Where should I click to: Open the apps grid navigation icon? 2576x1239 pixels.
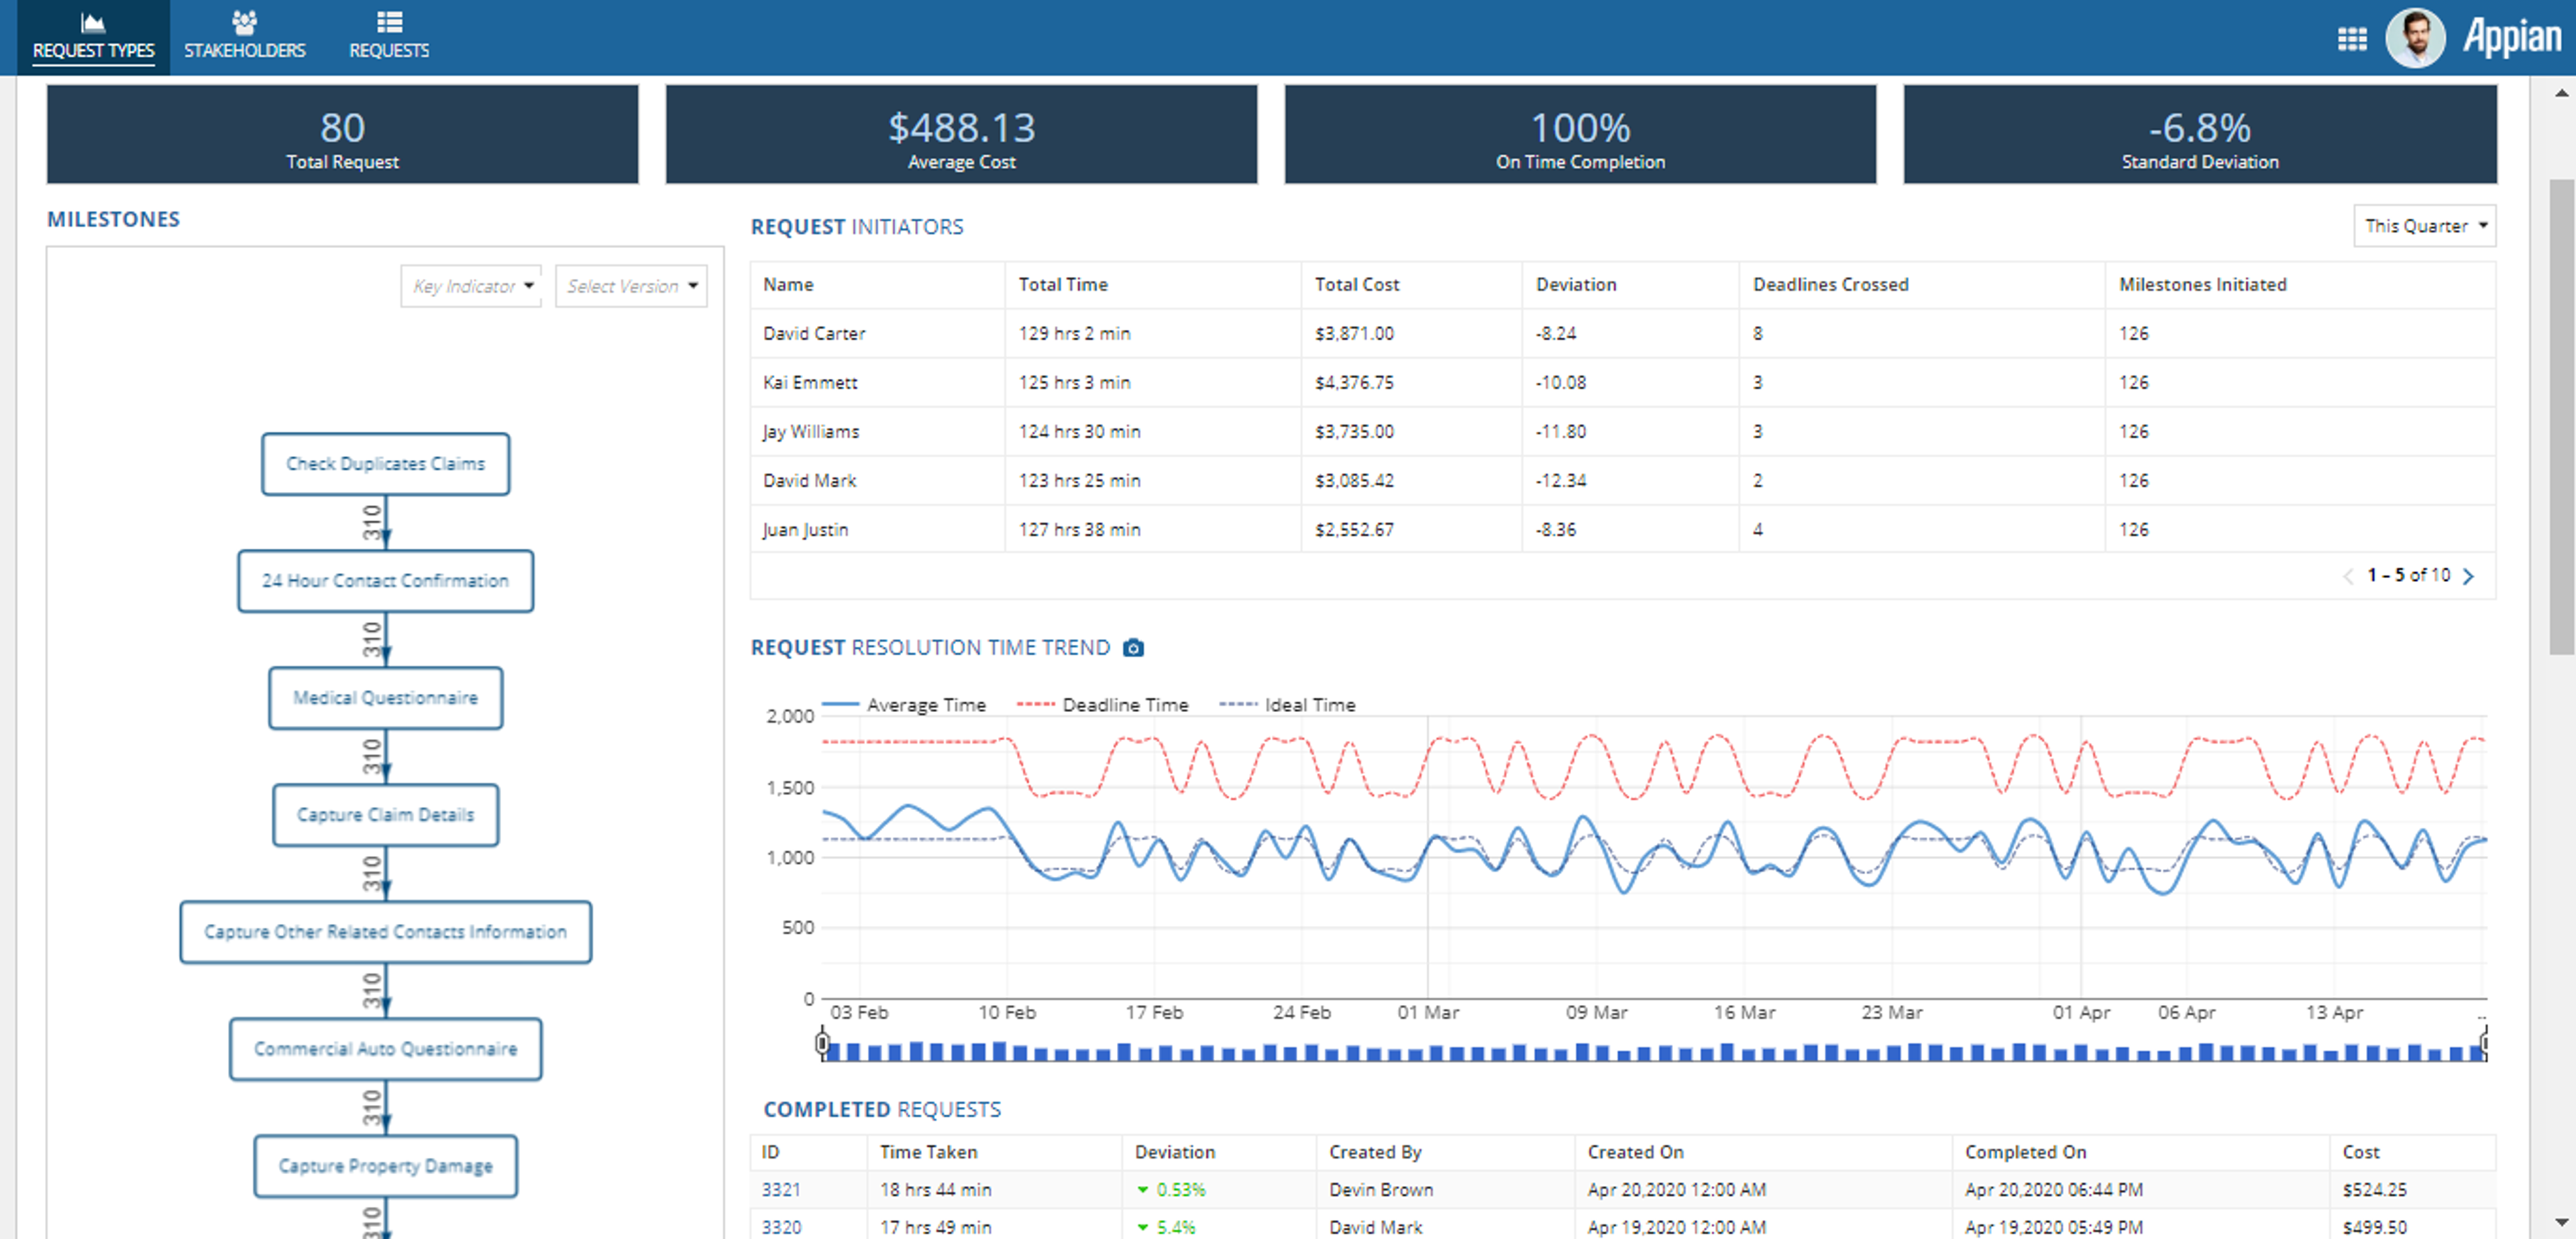point(2352,38)
